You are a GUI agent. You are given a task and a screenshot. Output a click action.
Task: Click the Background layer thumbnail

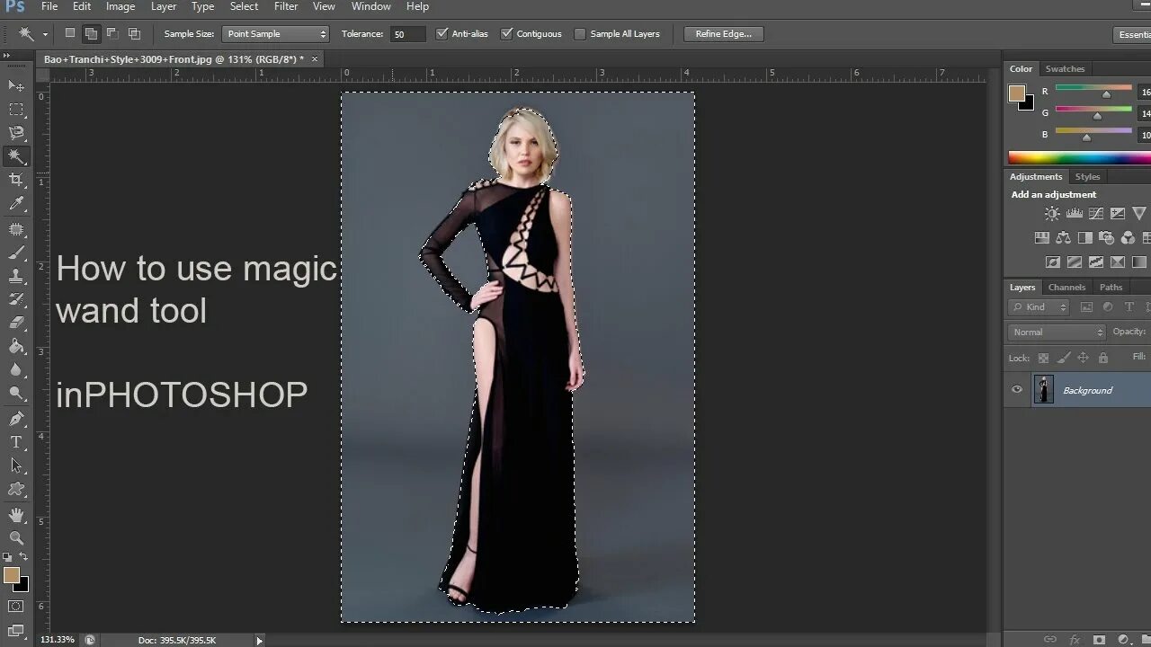point(1043,389)
